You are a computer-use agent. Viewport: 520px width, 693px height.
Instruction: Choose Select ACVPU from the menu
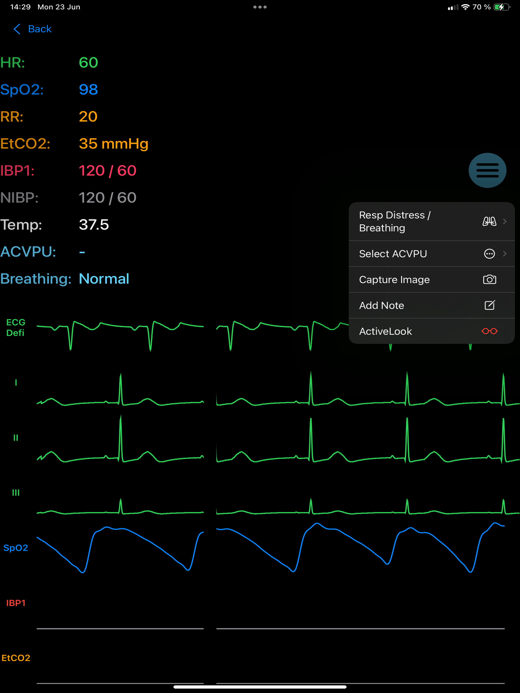[432, 254]
